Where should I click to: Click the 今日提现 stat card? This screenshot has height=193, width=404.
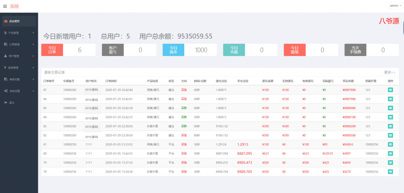point(311,50)
